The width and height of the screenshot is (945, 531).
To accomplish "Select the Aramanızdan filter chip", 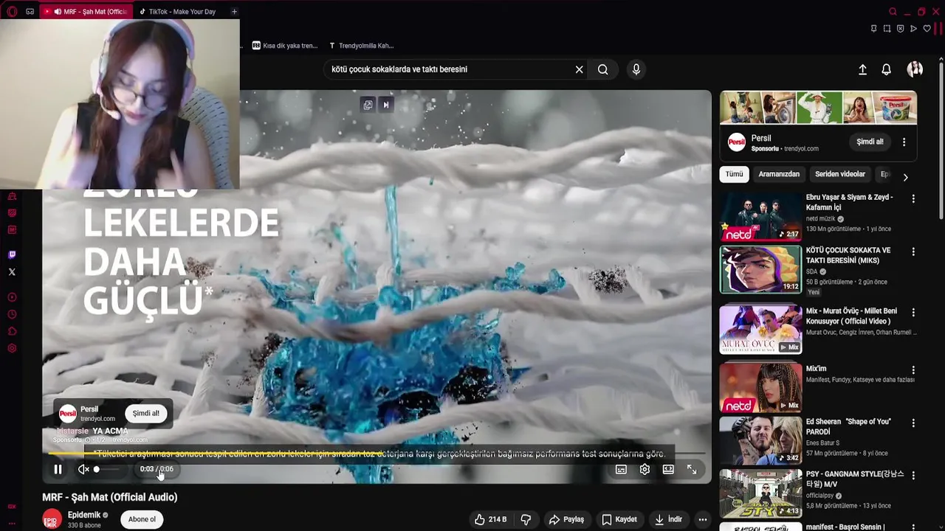I will (x=779, y=174).
